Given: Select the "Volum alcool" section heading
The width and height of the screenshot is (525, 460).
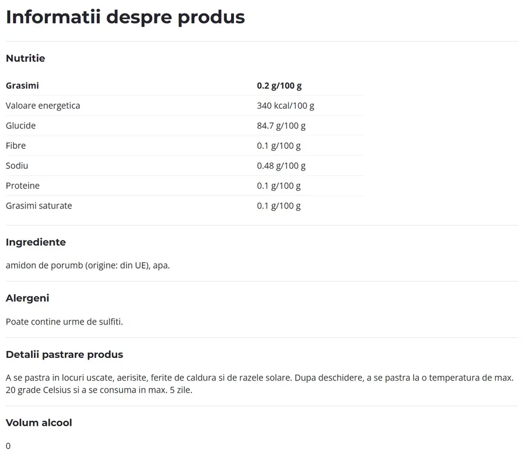Looking at the screenshot, I should (x=38, y=423).
